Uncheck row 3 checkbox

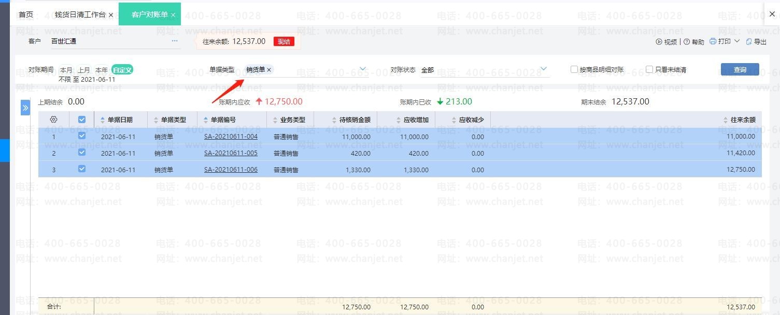(x=82, y=169)
